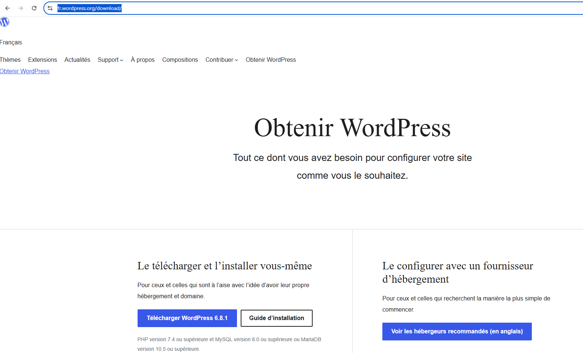Open the Thèmes menu item

click(x=10, y=60)
